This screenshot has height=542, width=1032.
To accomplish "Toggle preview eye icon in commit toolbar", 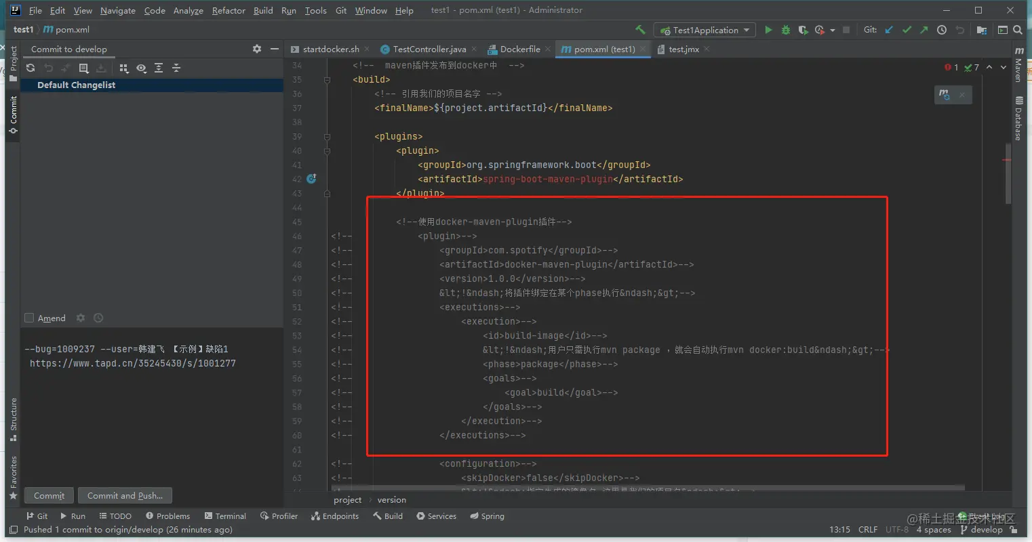I will pyautogui.click(x=141, y=68).
